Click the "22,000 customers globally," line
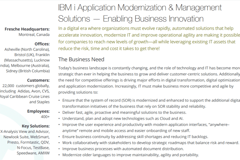The image size is (240, 160). (x=26, y=86)
